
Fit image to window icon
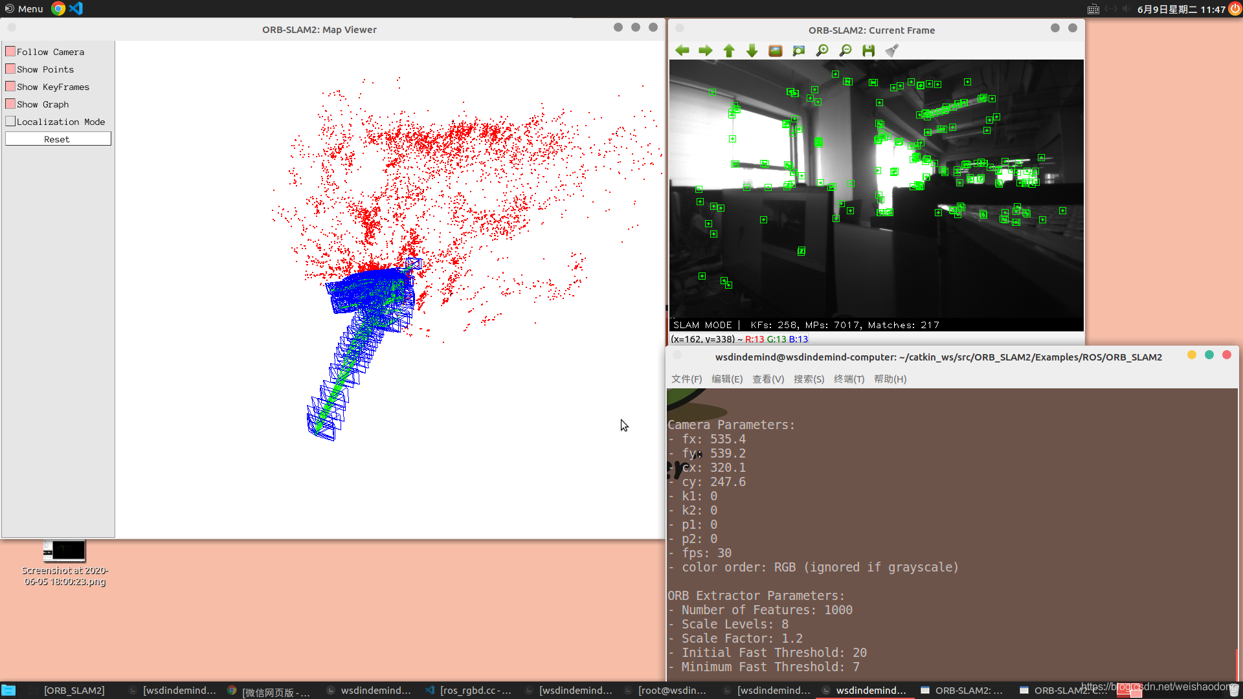(x=798, y=50)
